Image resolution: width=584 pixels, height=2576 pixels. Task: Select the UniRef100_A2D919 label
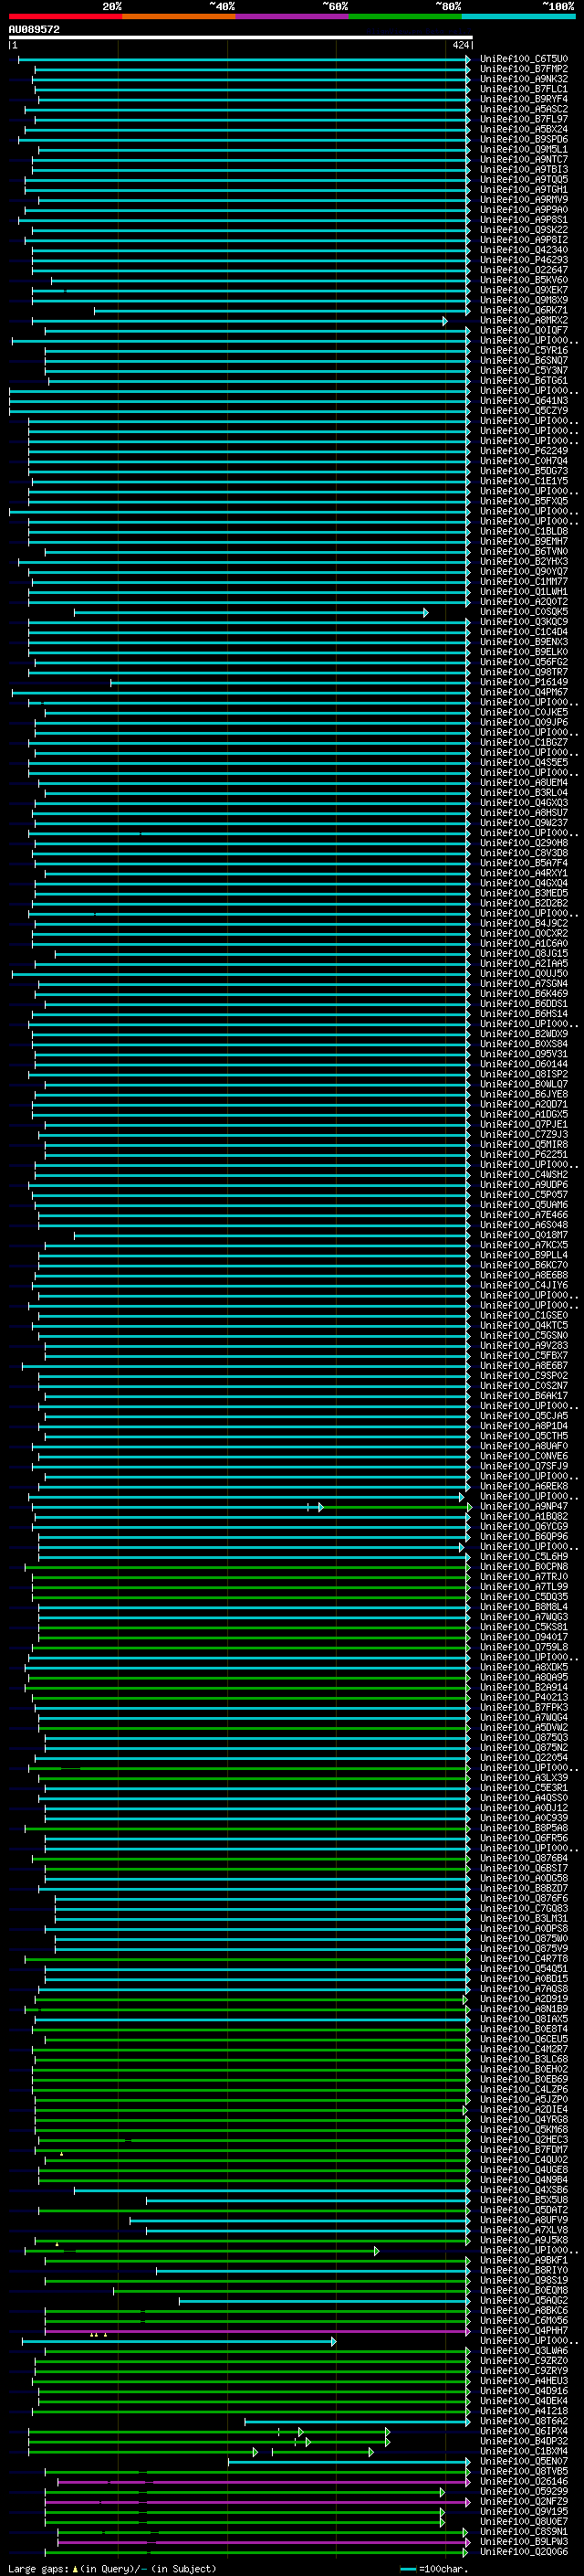pyautogui.click(x=523, y=2000)
